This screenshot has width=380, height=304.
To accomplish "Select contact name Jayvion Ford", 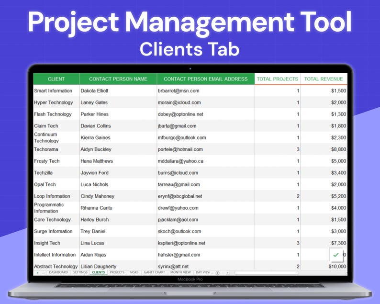I will point(94,173).
